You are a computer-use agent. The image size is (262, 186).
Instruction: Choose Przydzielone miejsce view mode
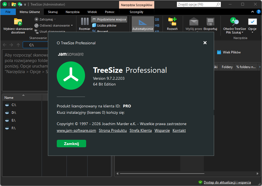109,19
